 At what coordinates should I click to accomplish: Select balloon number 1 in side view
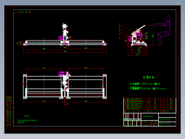[x=120, y=38]
